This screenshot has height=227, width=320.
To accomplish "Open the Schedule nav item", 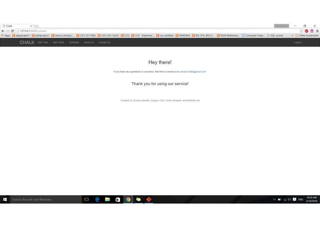I will pos(74,42).
